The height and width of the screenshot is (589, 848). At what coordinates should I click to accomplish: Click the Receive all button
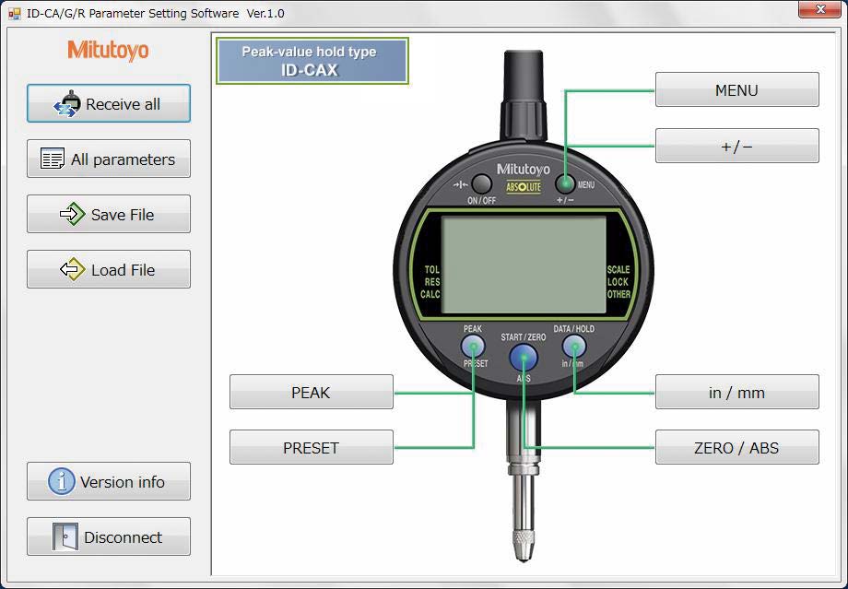pyautogui.click(x=109, y=103)
